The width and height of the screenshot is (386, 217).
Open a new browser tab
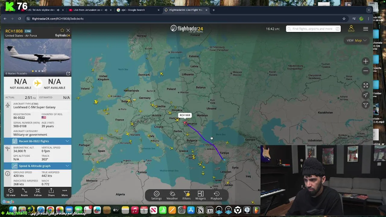point(214,10)
